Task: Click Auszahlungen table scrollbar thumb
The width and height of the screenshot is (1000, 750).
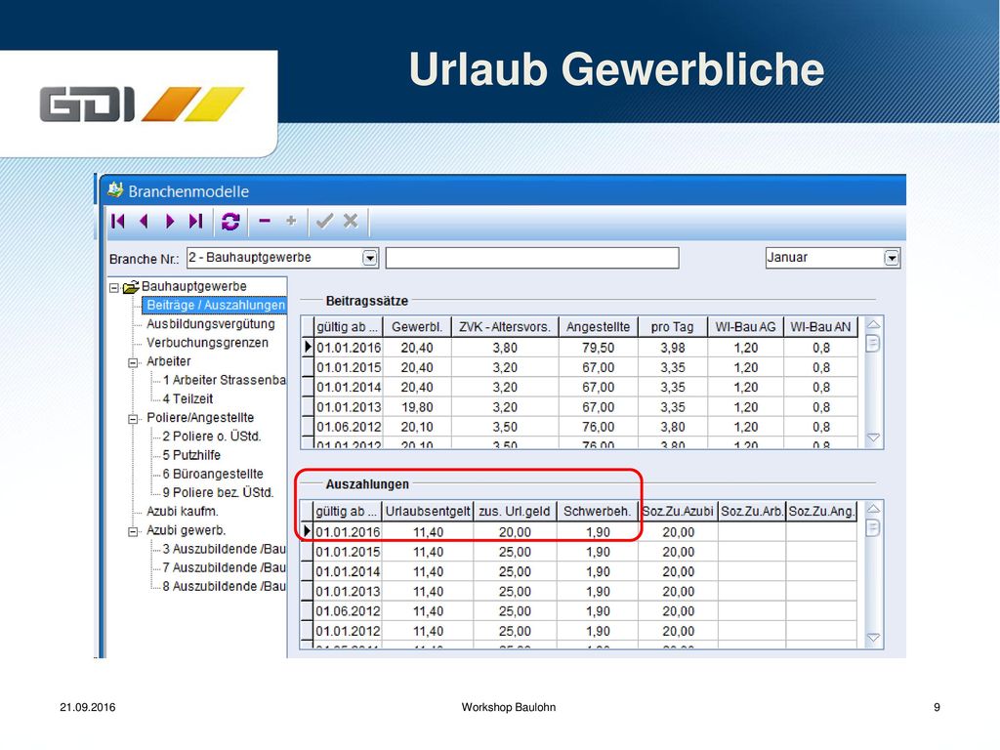Action: click(873, 528)
